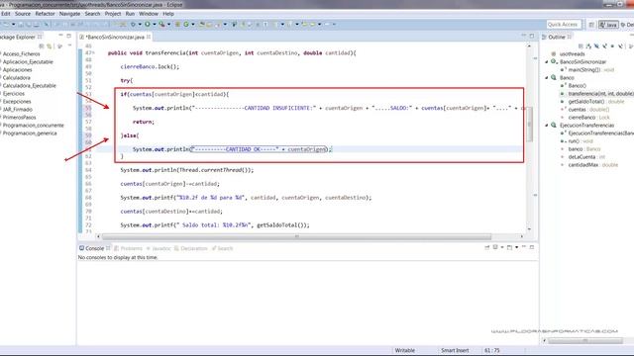This screenshot has height=356, width=634.
Task: Switch to the Javadoc tab
Action: click(x=158, y=248)
